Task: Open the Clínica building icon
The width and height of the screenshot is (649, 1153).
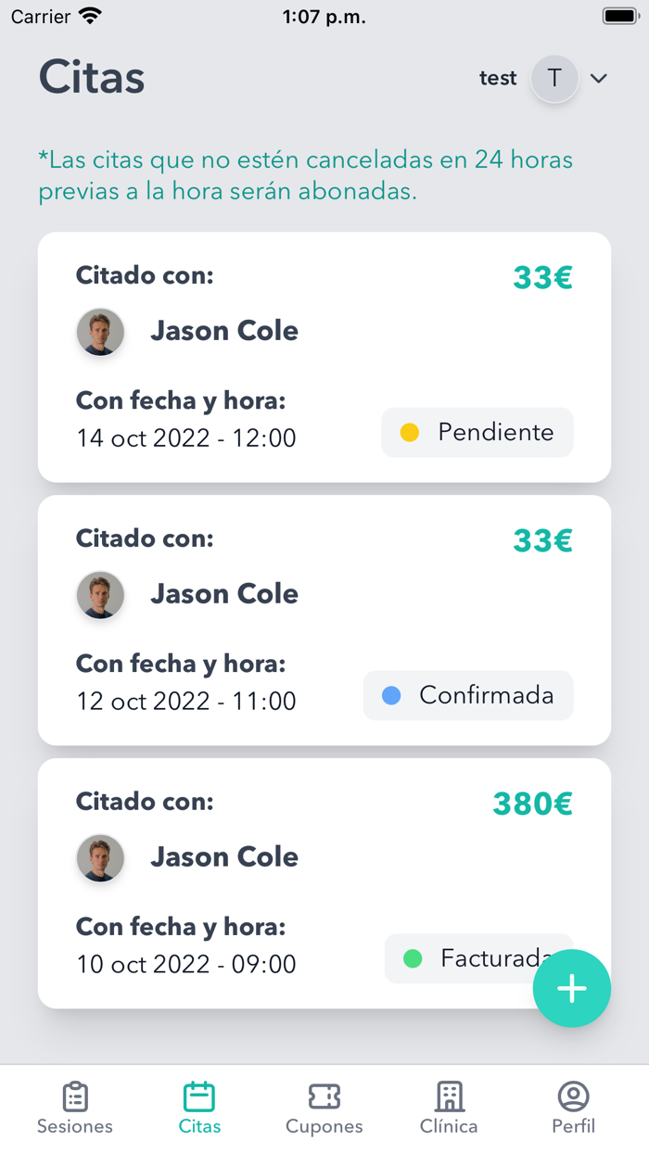Action: pos(449,1096)
